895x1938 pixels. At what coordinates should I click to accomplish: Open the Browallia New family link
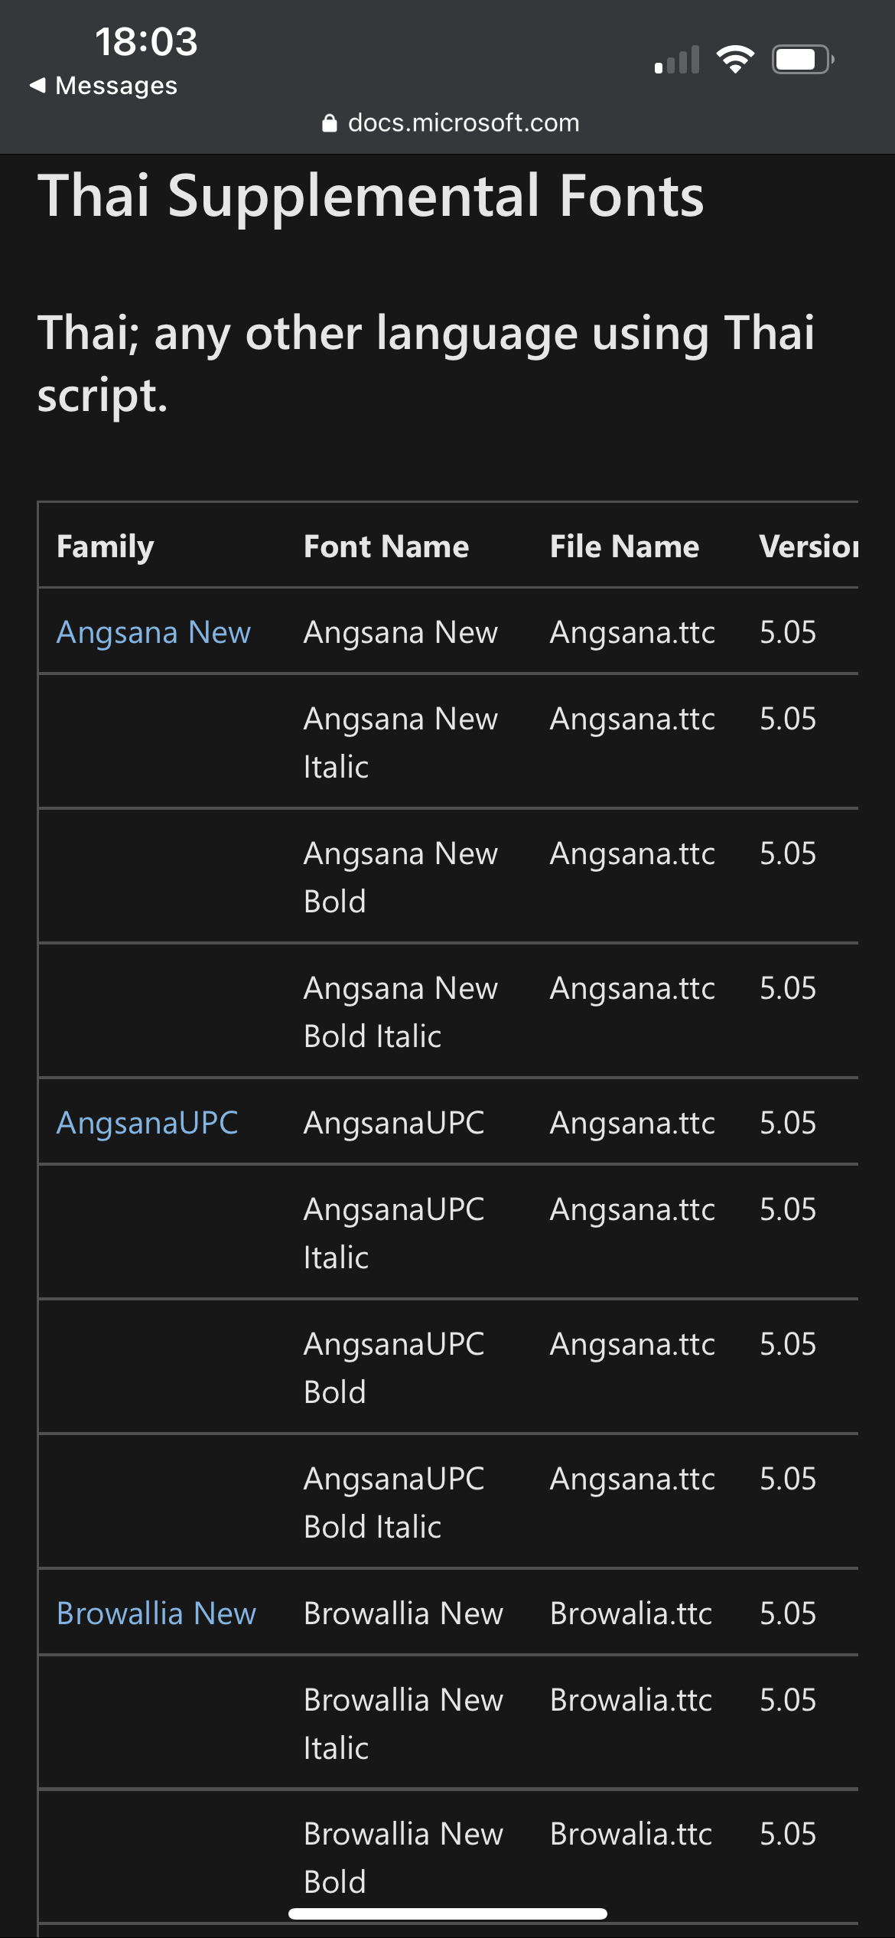pos(156,1613)
